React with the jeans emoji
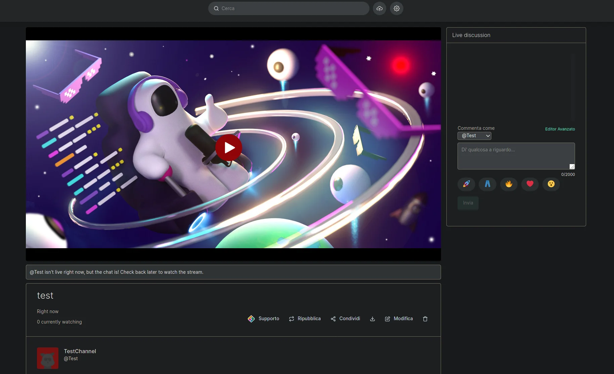 point(487,184)
